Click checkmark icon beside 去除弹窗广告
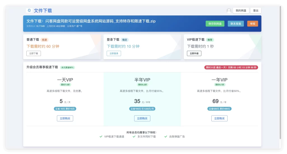 166,137
